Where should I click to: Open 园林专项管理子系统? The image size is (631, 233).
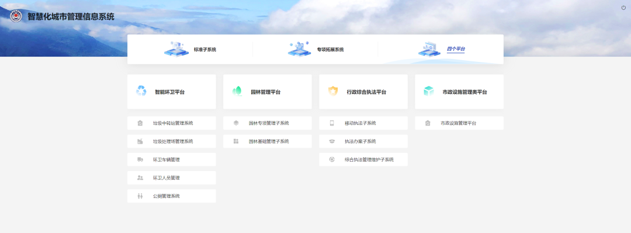click(268, 123)
